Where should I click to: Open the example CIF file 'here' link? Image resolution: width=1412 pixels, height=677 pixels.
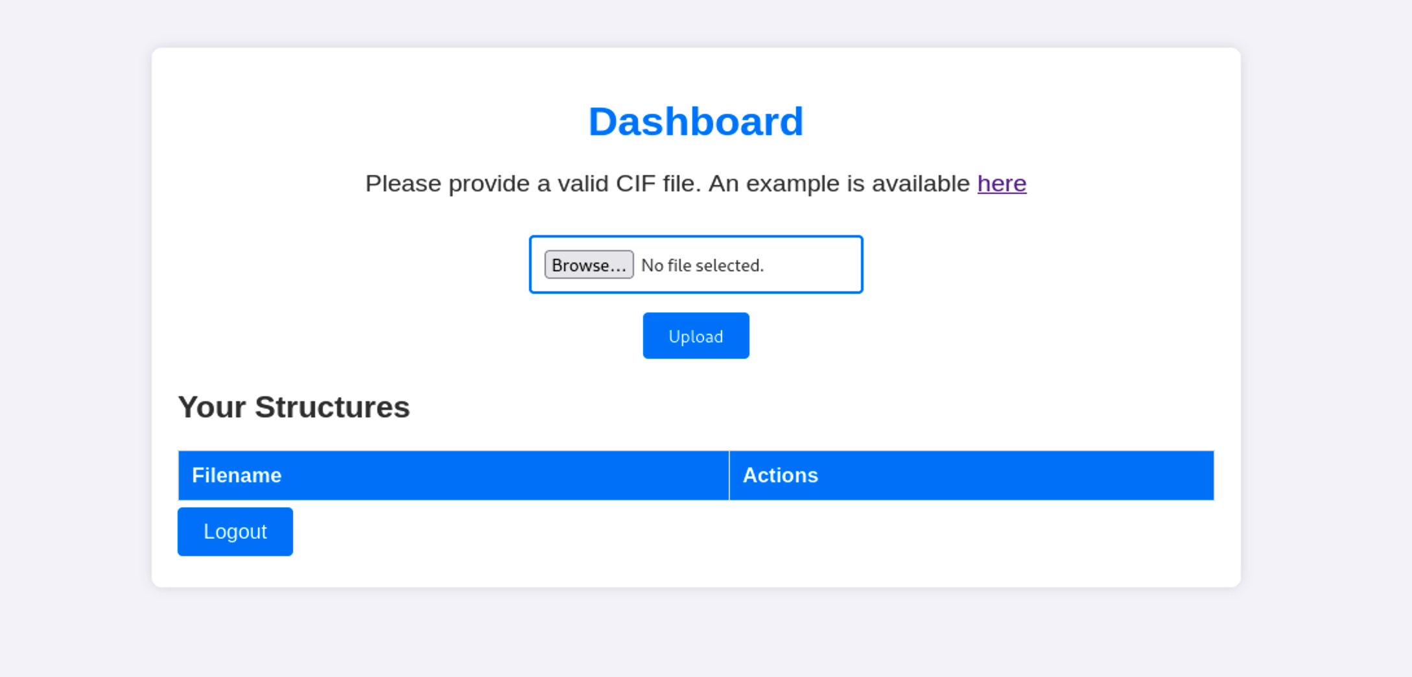click(1002, 184)
